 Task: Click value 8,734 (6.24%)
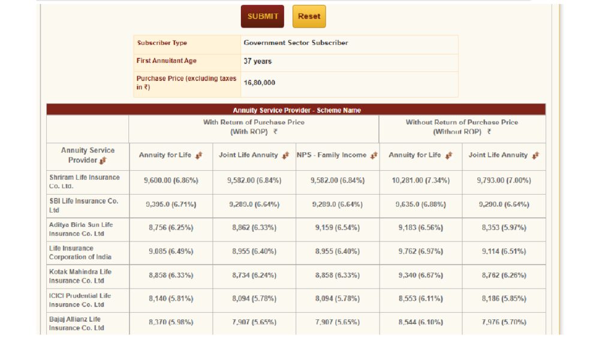coord(254,276)
